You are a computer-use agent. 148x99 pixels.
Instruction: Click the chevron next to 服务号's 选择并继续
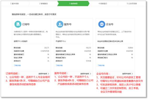point(90,74)
